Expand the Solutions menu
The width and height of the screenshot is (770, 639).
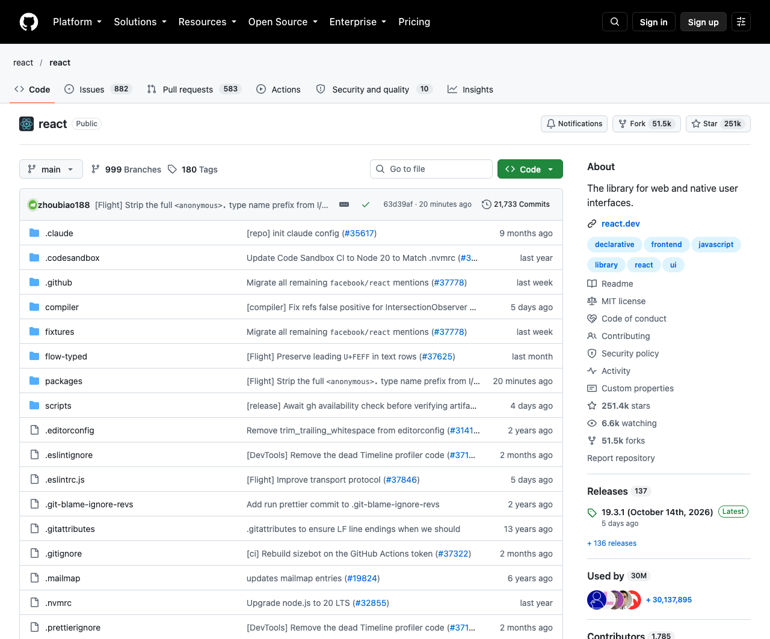[x=140, y=22]
